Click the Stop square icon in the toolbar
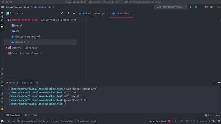The image size is (221, 124). click(x=211, y=7)
